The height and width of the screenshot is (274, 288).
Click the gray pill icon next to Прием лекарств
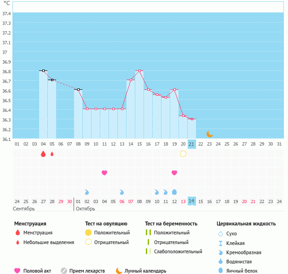[64, 271]
